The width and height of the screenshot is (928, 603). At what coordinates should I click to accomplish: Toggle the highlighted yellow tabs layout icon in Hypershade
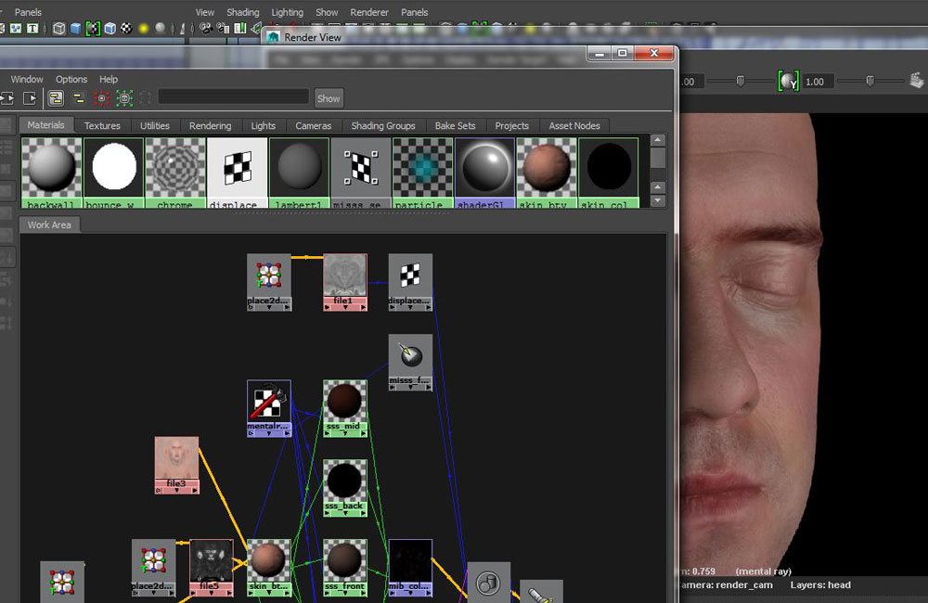pyautogui.click(x=56, y=98)
